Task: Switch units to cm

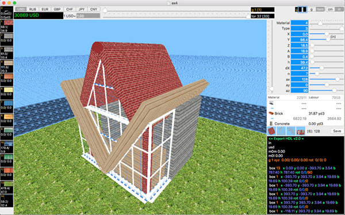Action: point(330,9)
